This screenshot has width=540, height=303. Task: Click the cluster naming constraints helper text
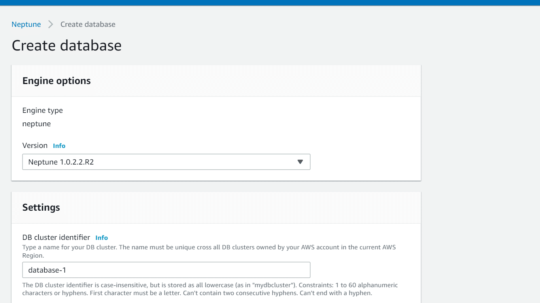210,289
